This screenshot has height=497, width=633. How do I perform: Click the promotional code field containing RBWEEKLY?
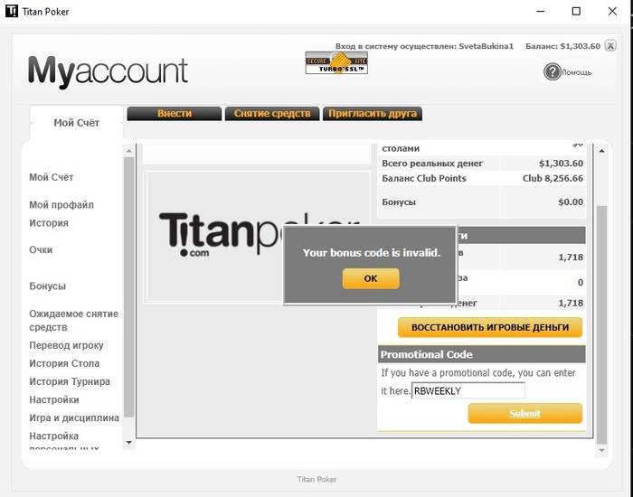point(468,390)
